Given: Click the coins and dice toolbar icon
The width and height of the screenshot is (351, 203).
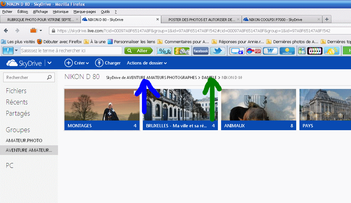Looking at the screenshot, I should pos(182,51).
